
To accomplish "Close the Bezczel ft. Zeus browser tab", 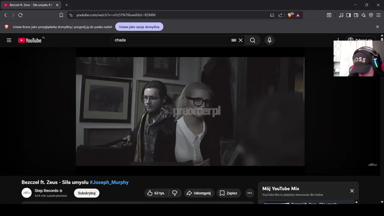I will pos(57,5).
